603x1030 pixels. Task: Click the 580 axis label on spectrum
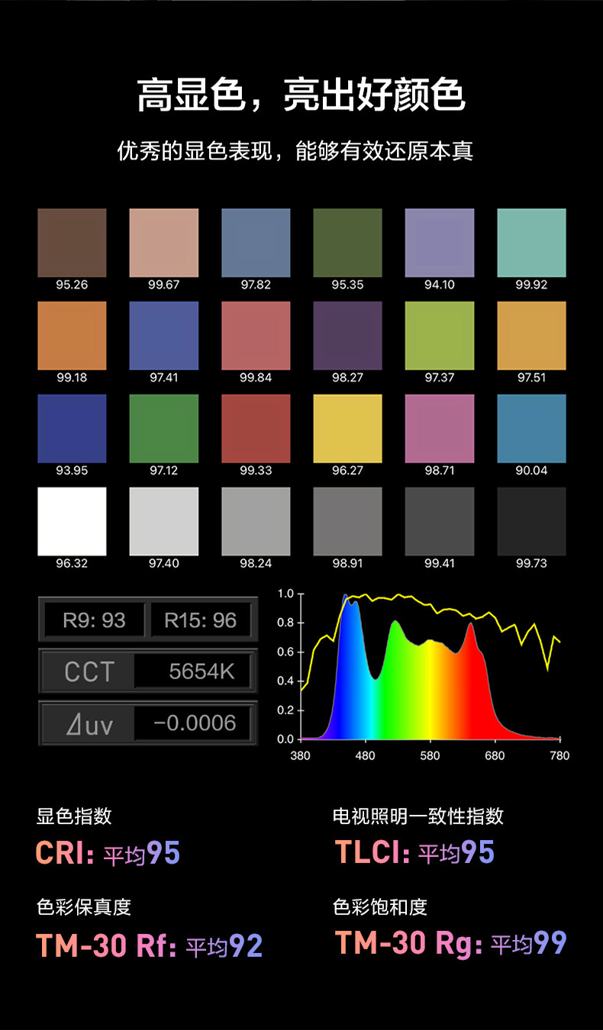(x=430, y=755)
